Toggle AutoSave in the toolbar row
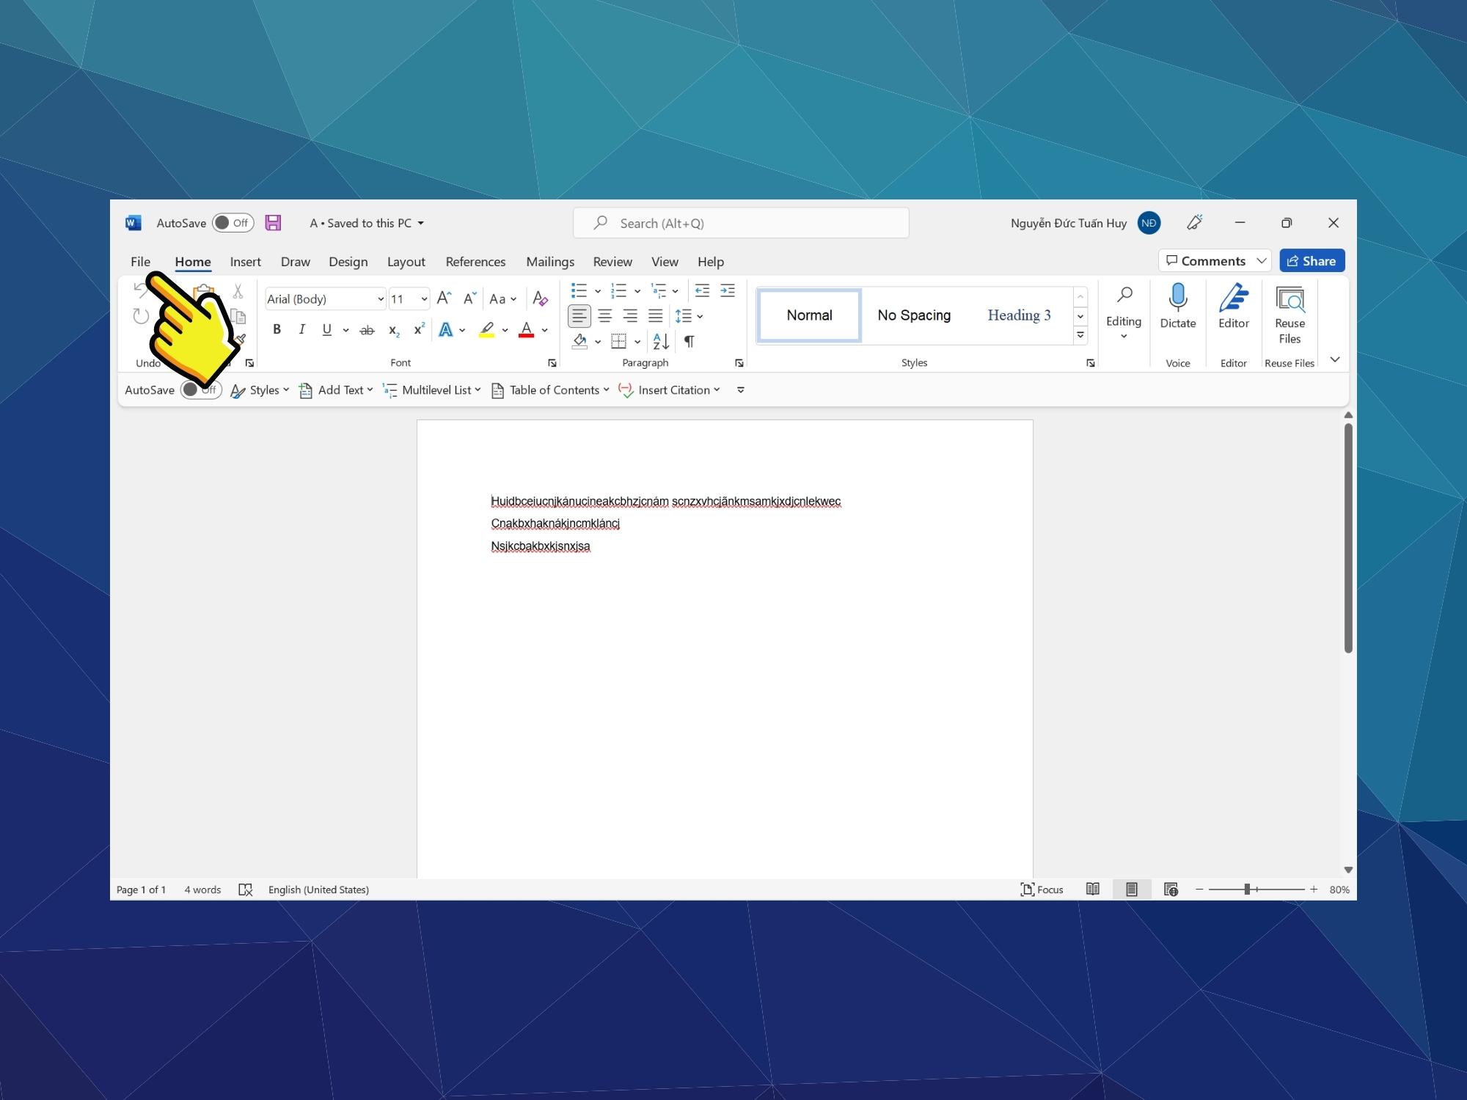 click(197, 389)
